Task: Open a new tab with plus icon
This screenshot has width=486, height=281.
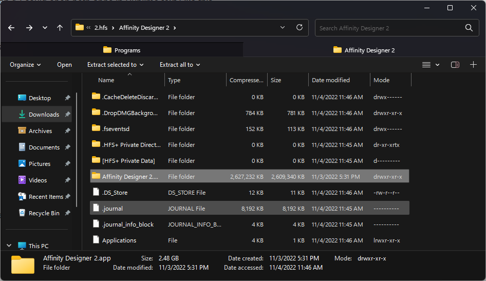Action: pos(473,65)
